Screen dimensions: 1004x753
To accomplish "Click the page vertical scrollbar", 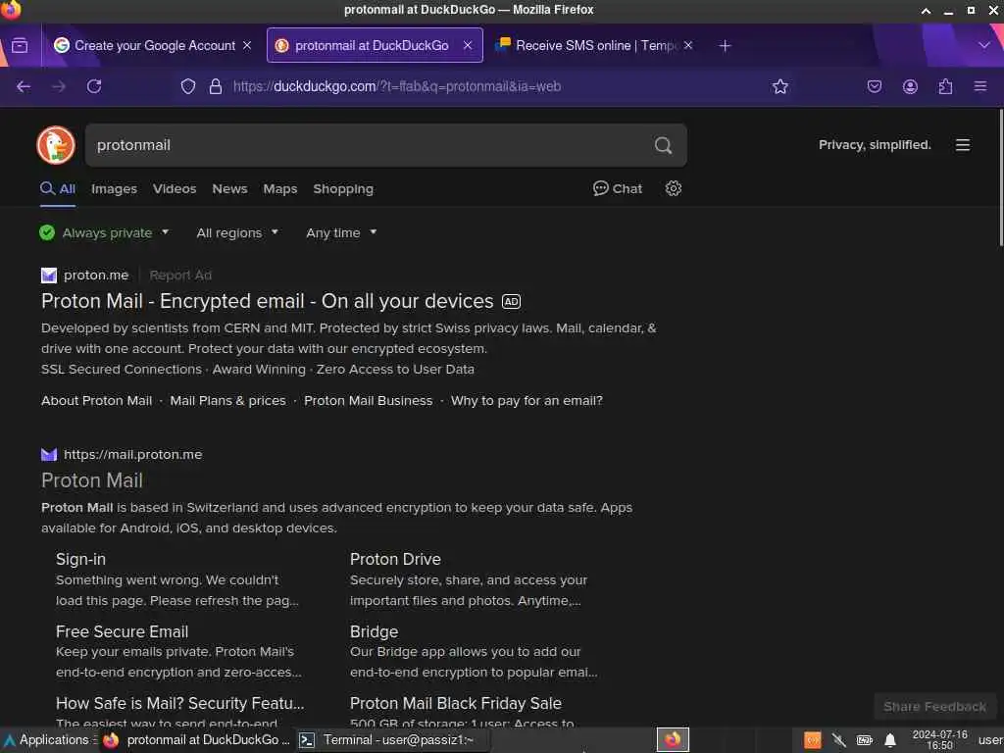I will 1000,177.
